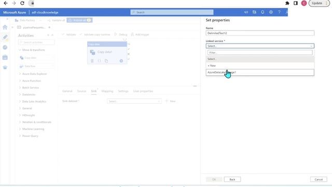Clone Copy data1 with the copy icon
The height and width of the screenshot is (187, 332).
click(x=106, y=61)
